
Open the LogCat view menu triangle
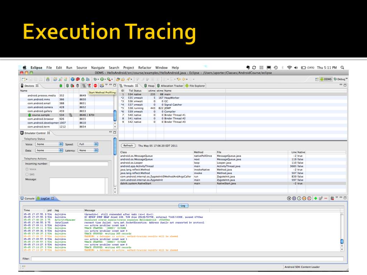(337, 198)
